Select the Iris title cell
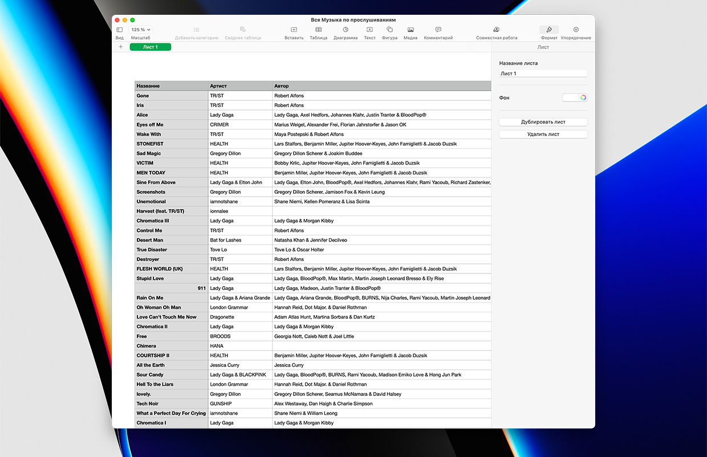This screenshot has width=707, height=457. pyautogui.click(x=171, y=105)
